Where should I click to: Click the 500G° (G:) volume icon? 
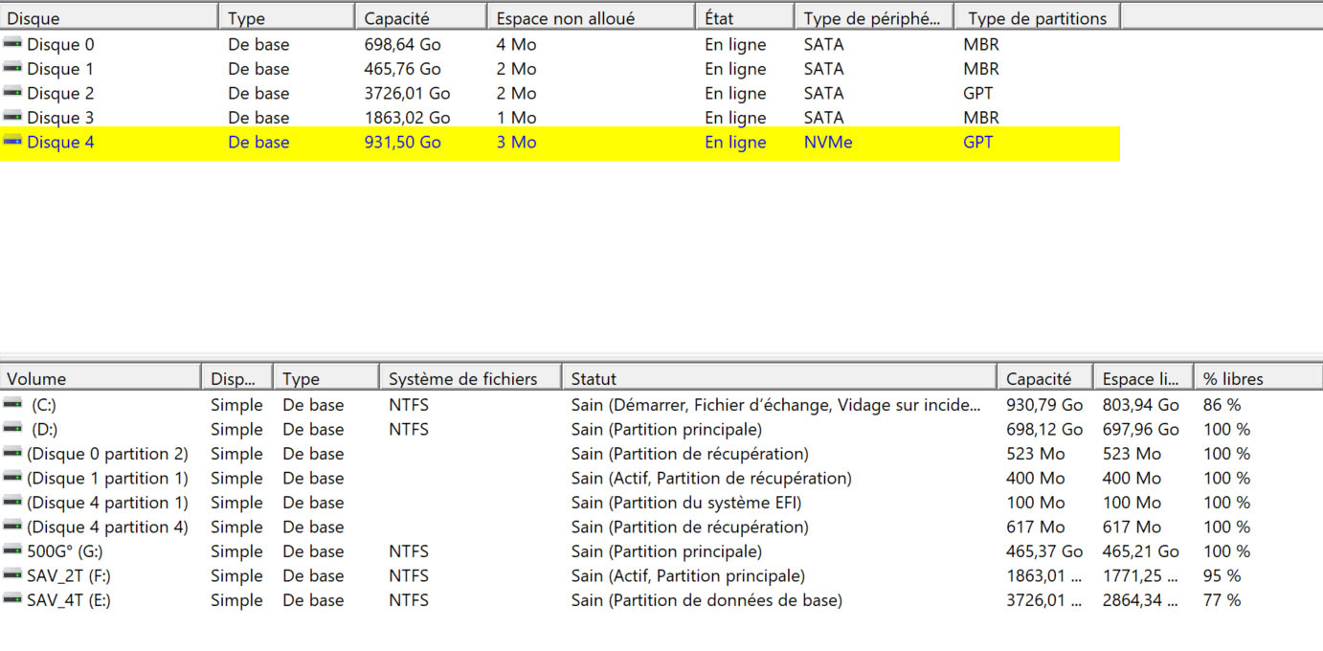(x=12, y=551)
